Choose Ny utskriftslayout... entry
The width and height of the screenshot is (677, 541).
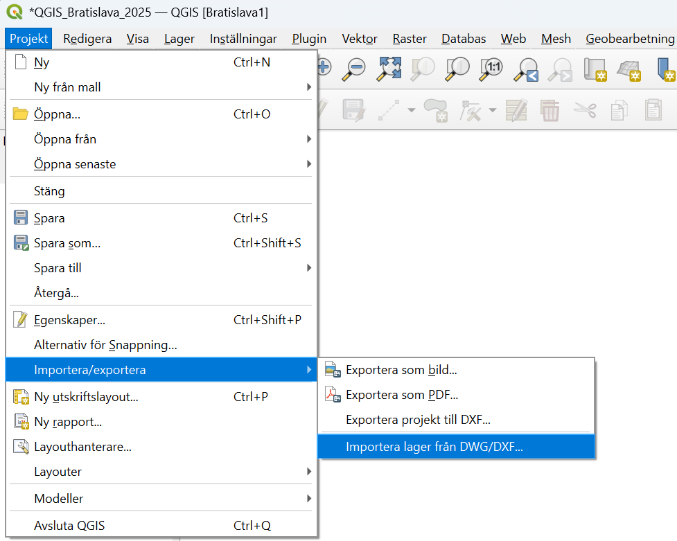click(161, 396)
